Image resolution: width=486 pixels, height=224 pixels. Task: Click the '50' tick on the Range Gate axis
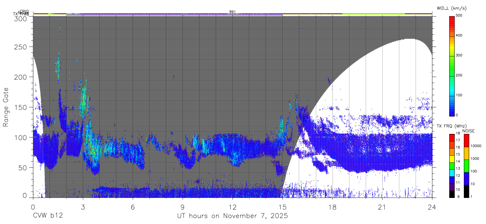click(x=22, y=168)
